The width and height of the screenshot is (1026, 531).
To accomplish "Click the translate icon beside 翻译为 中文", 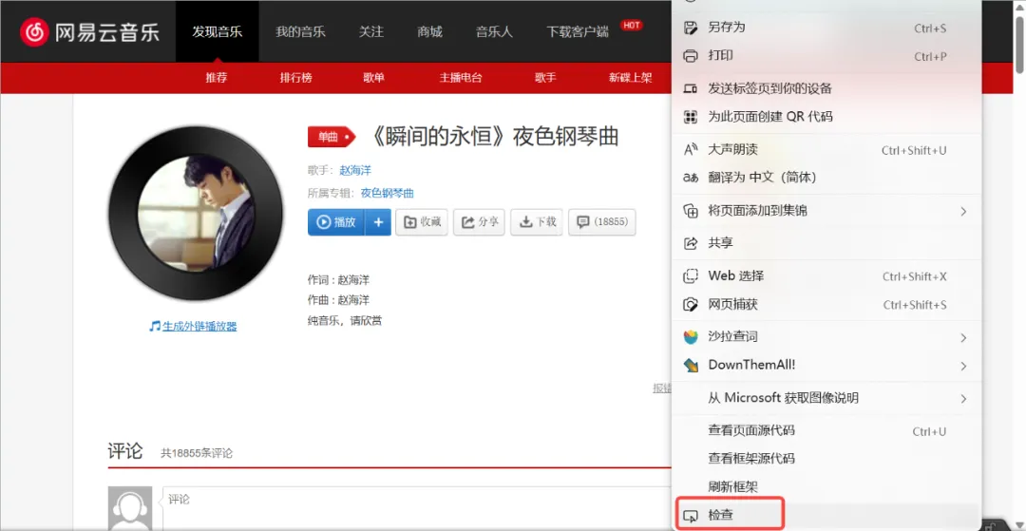I will [691, 178].
